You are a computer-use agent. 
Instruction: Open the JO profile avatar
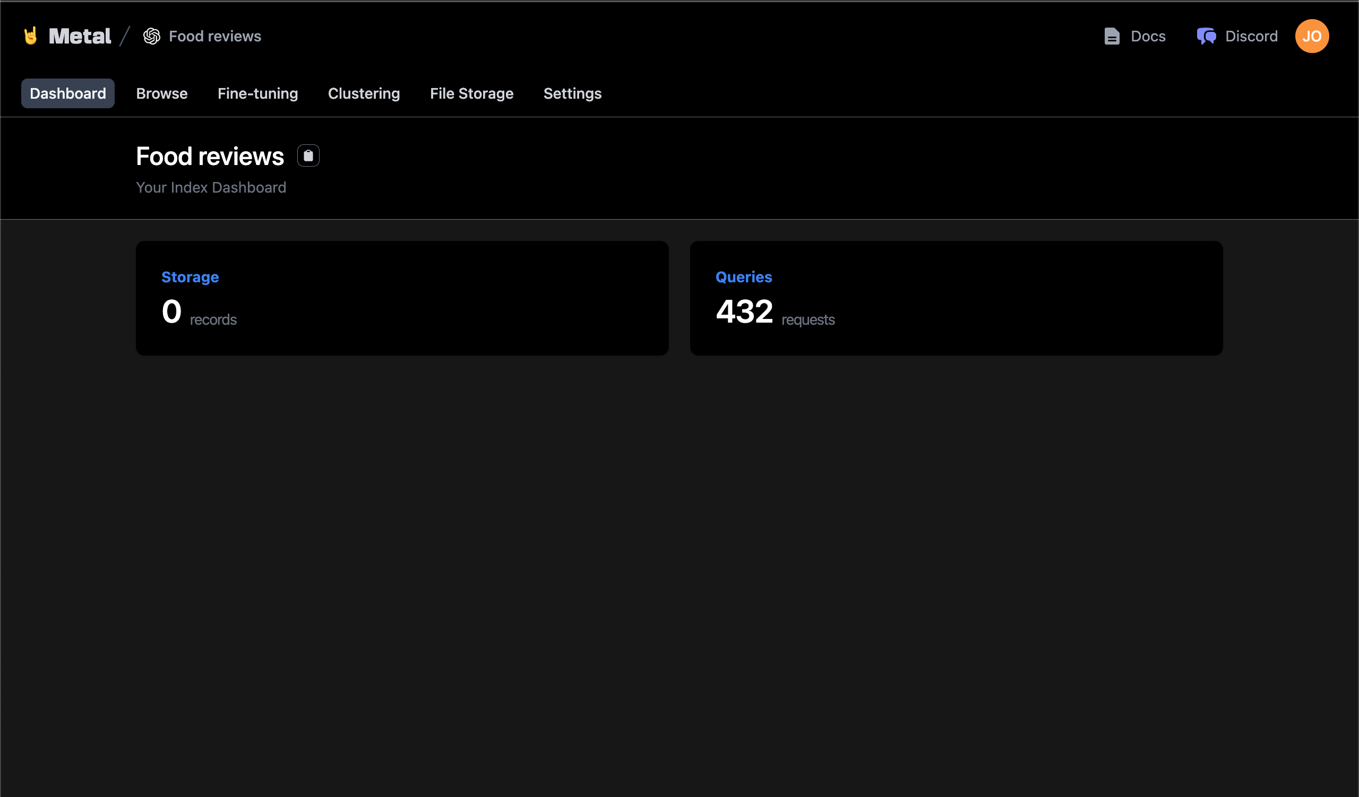(x=1312, y=36)
